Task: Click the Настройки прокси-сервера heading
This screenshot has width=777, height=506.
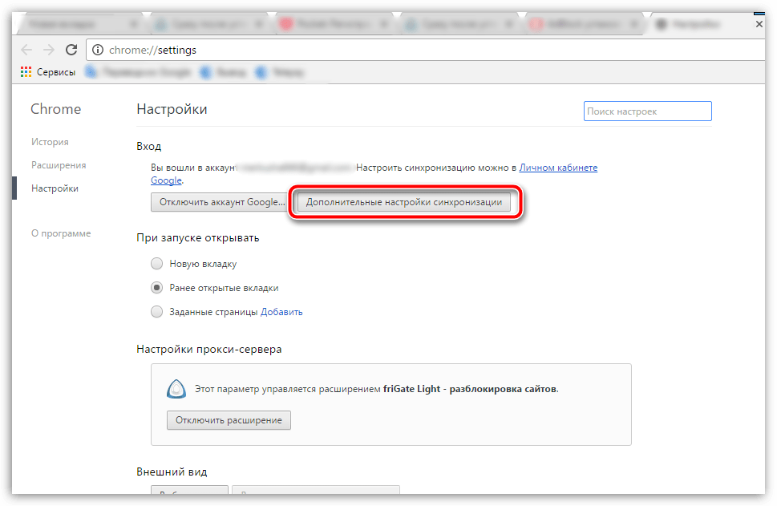Action: point(209,350)
